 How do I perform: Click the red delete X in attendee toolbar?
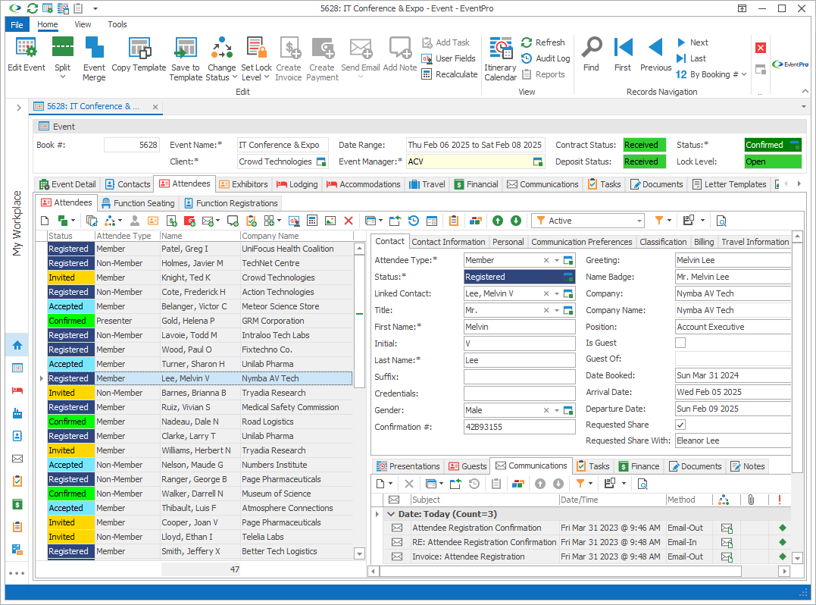click(x=349, y=221)
